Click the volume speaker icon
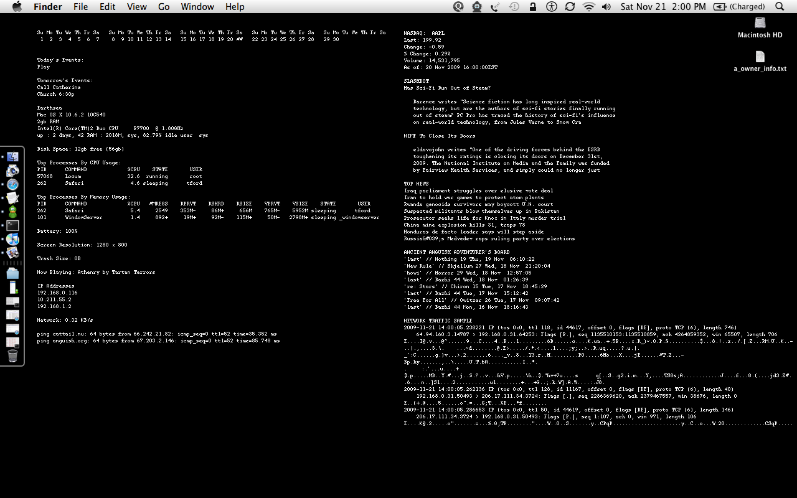797x498 pixels. (606, 7)
